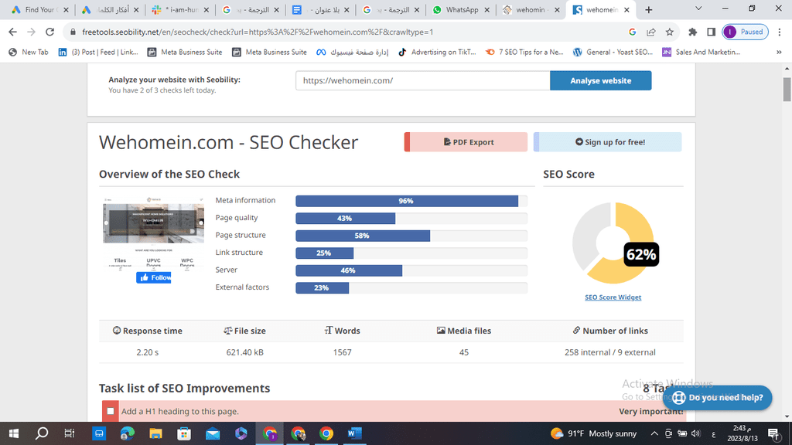Open Microsoft Word from taskbar
This screenshot has height=445, width=792.
[x=354, y=433]
